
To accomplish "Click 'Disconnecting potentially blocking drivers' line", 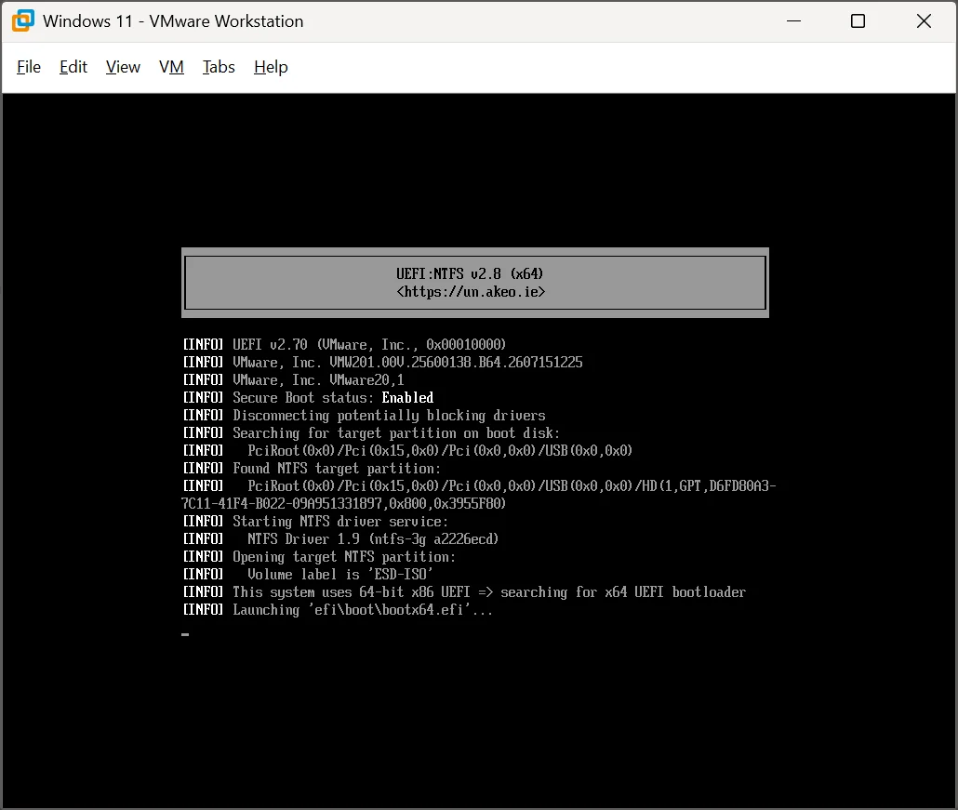I will [x=365, y=416].
